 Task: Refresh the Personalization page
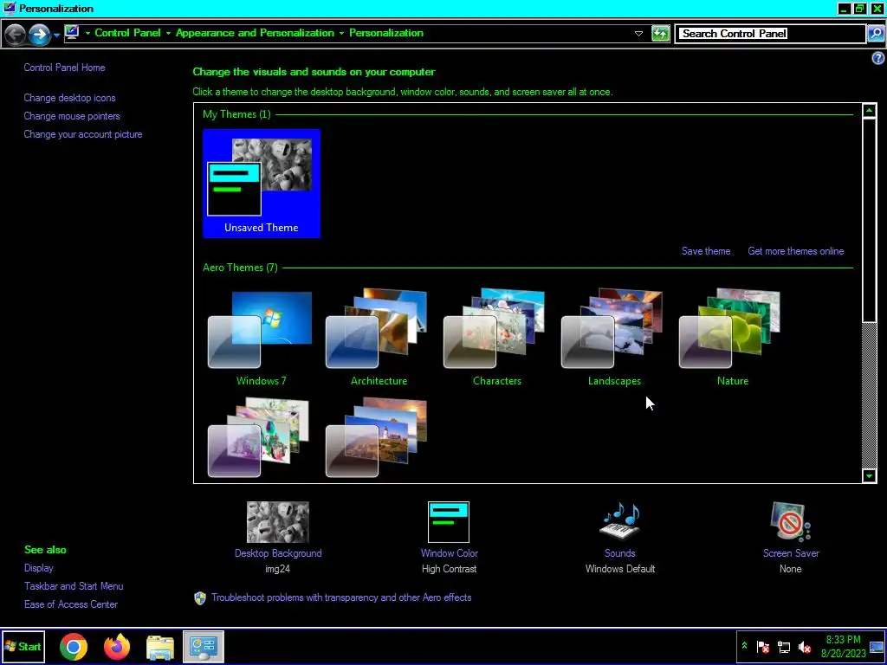tap(660, 34)
